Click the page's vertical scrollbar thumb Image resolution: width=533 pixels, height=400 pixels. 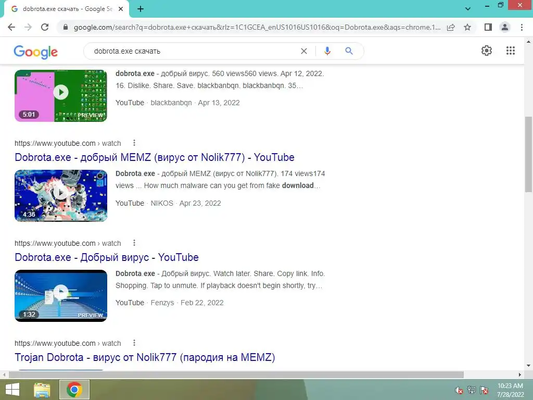(x=528, y=154)
